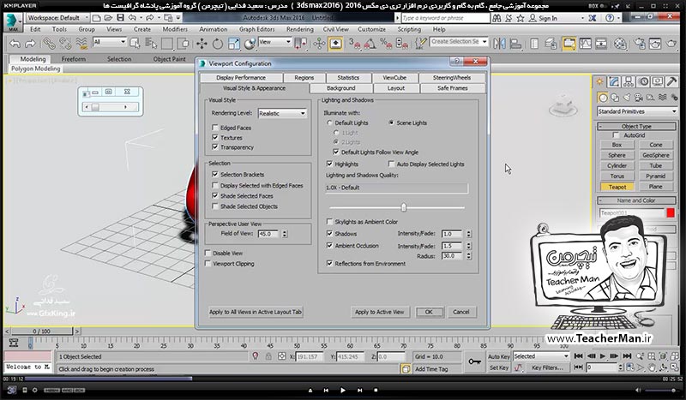686x400 pixels.
Task: Choose the Select Object tool
Action: click(x=135, y=44)
